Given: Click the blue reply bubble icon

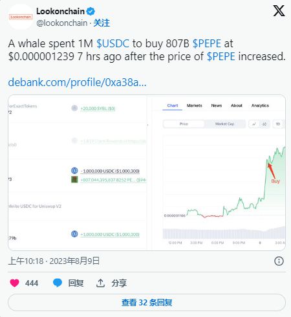Looking at the screenshot, I should pyautogui.click(x=58, y=283).
